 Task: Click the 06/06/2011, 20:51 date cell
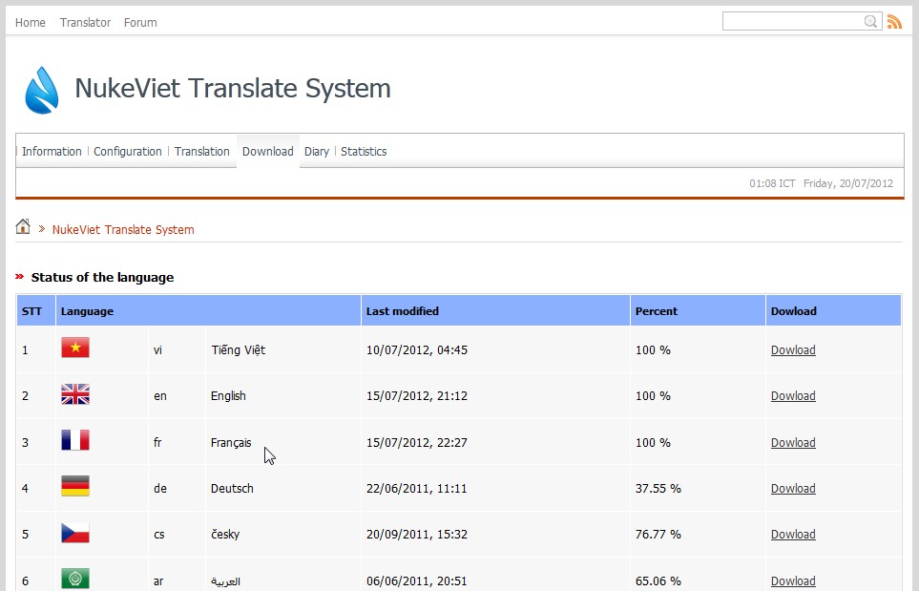(417, 581)
